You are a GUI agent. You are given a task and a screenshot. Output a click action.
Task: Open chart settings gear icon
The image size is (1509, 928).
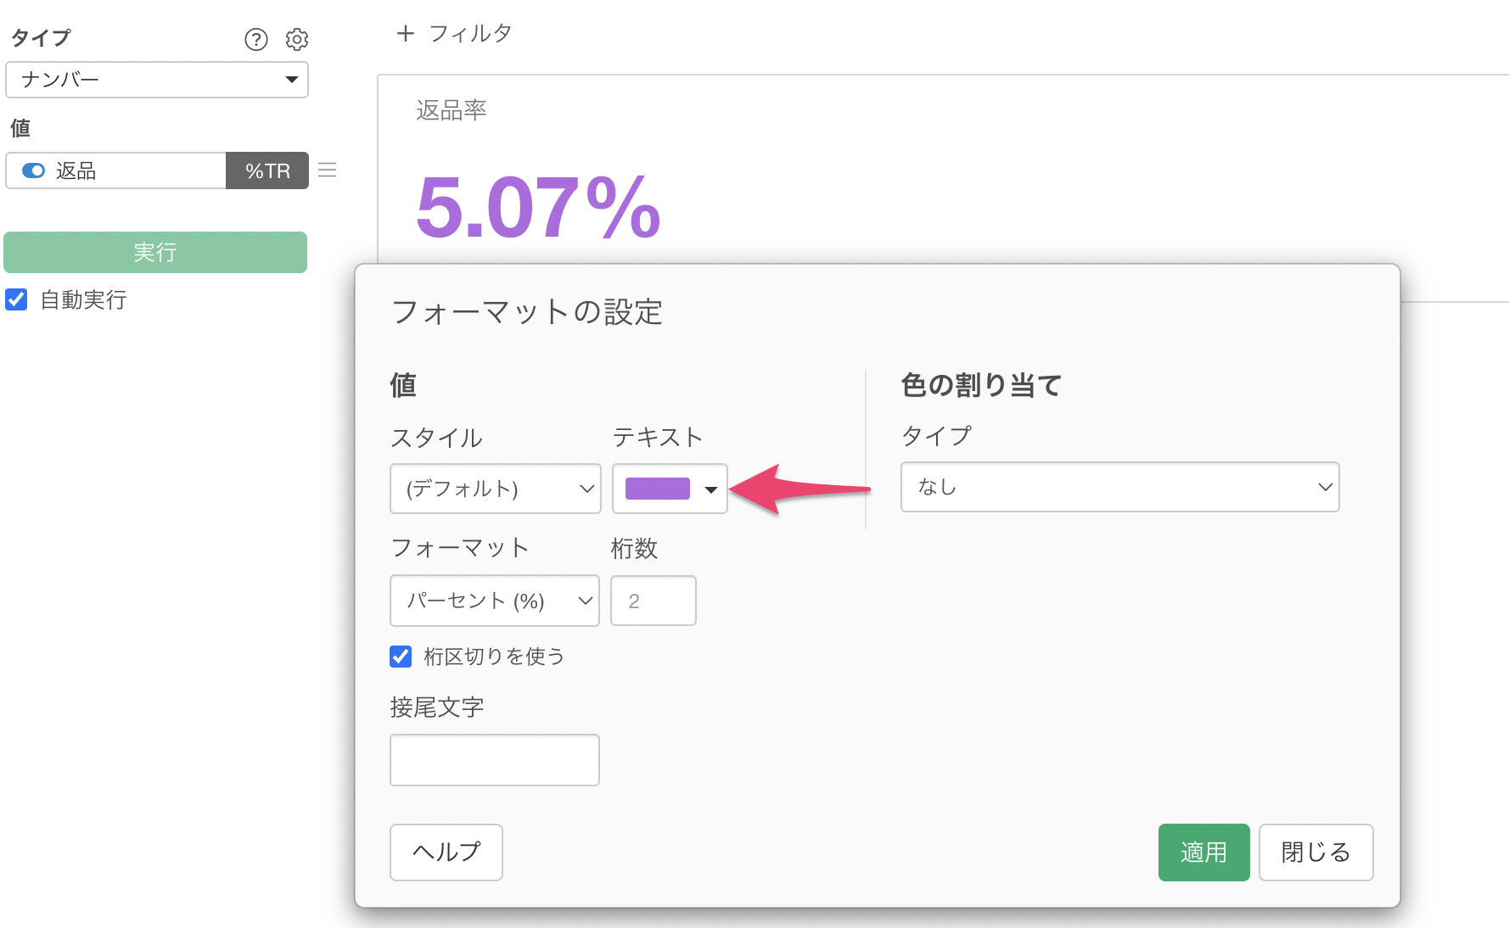[297, 39]
